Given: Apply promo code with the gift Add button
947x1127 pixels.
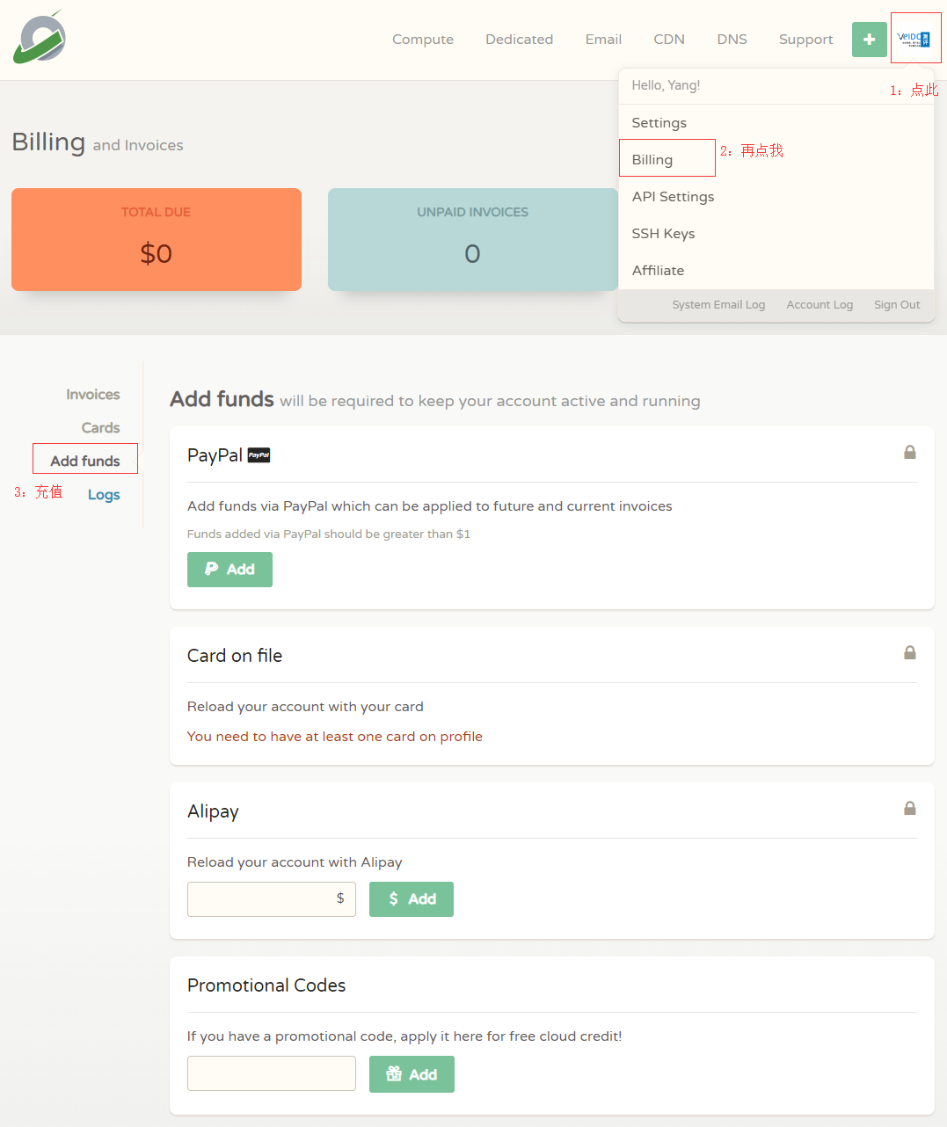Looking at the screenshot, I should click(x=412, y=1074).
